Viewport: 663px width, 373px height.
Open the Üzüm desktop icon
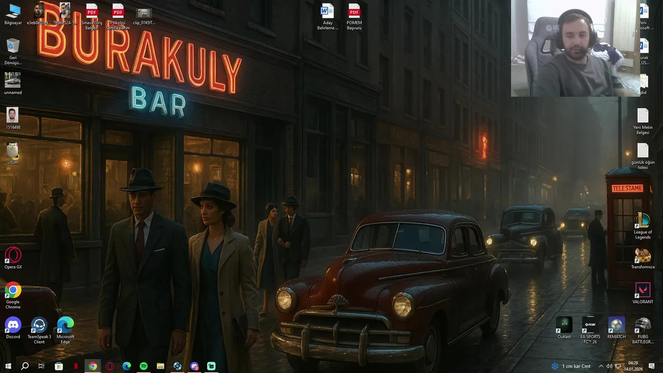tap(13, 153)
